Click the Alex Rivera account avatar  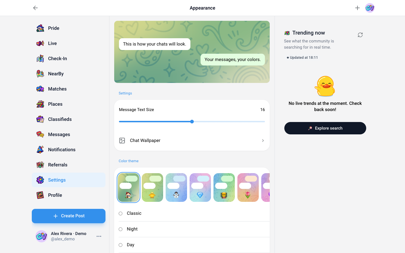click(x=41, y=236)
